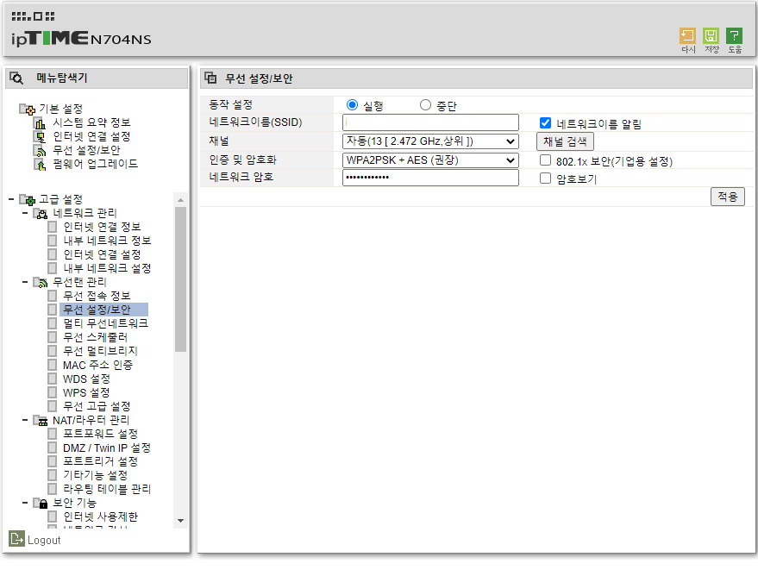The image size is (758, 576).
Task: Open 포트포워드 설정 menu item
Action: point(100,434)
